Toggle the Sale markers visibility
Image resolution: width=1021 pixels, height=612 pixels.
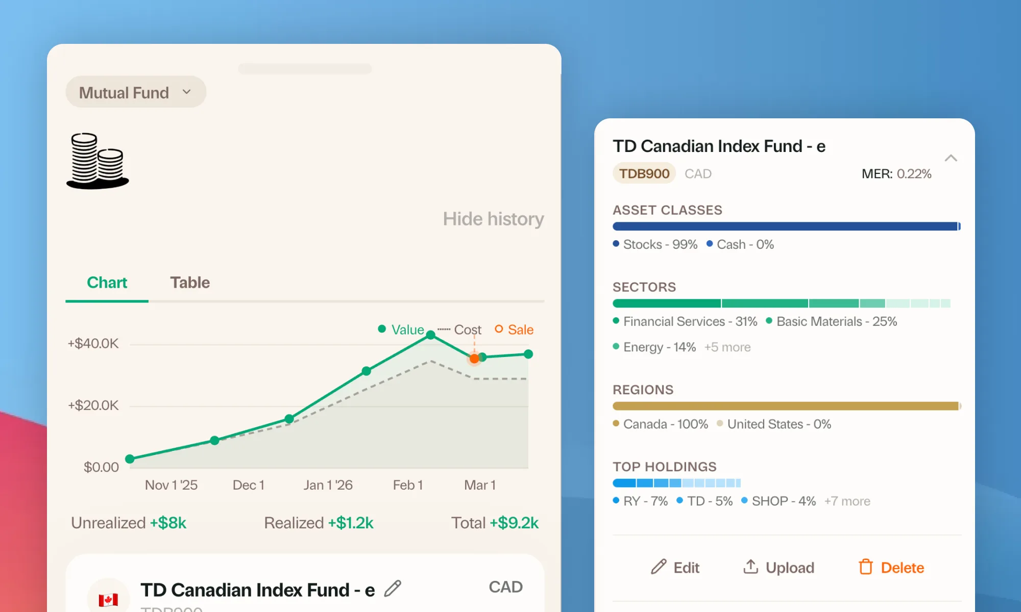point(514,329)
